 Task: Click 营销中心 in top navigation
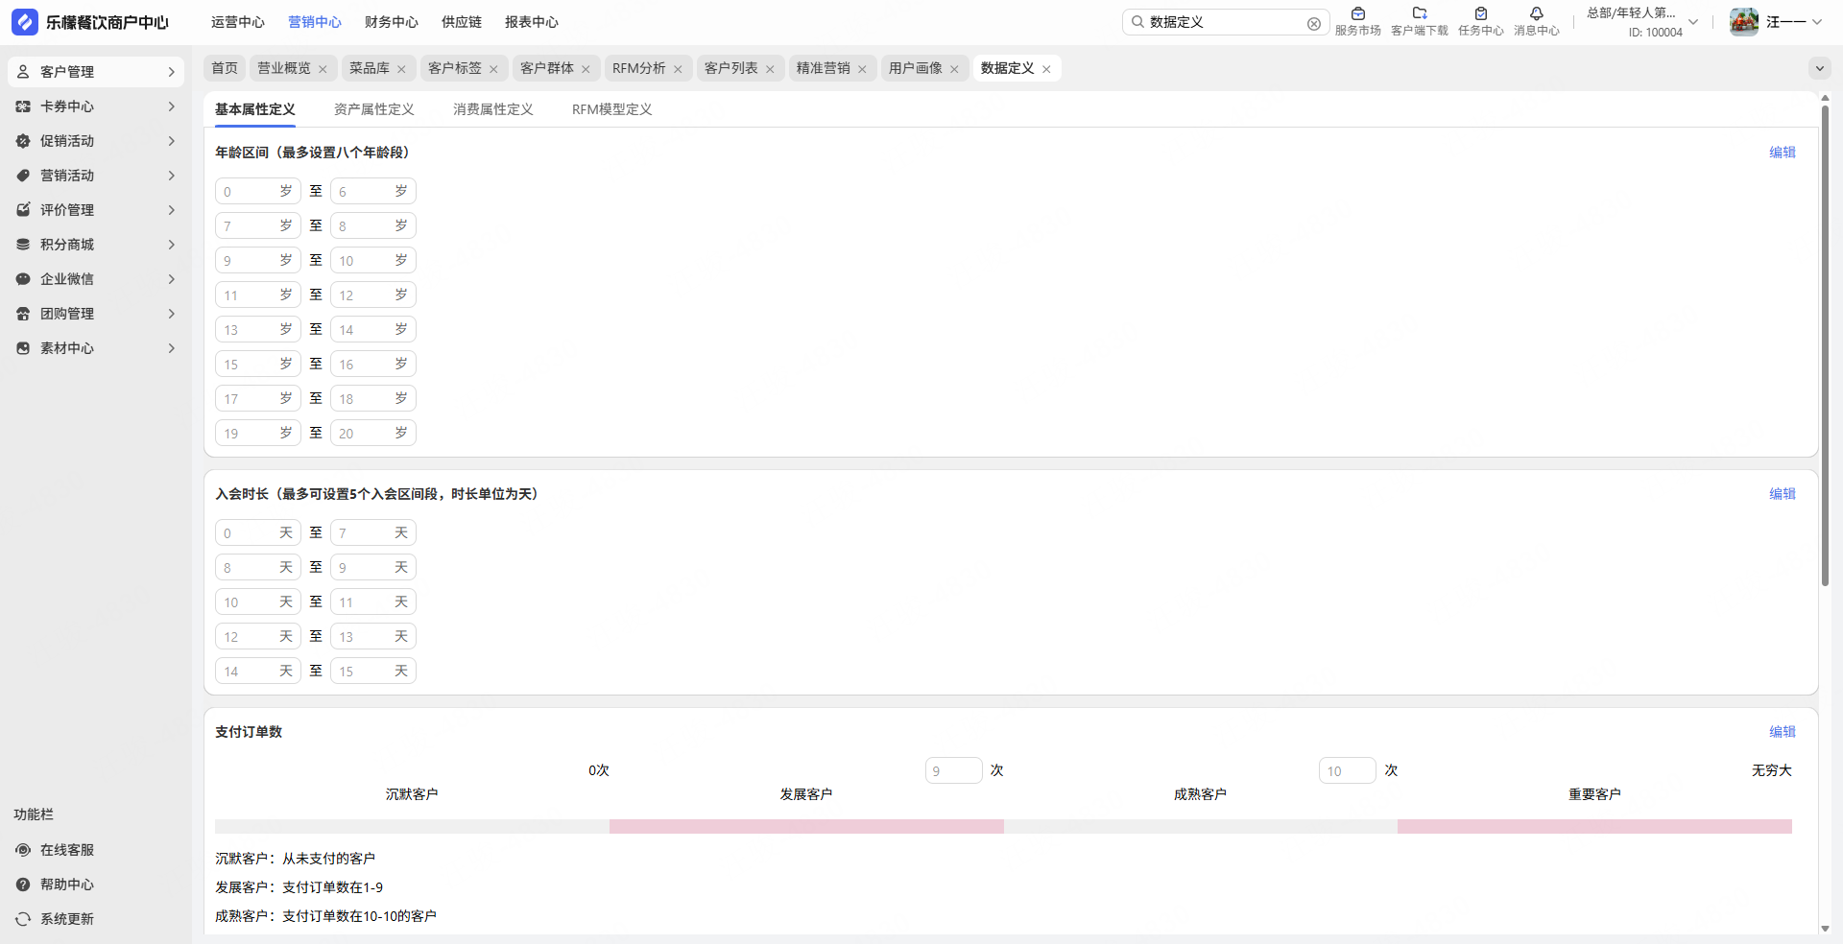(315, 22)
